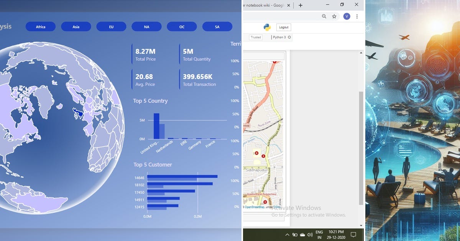Screen dimensions: 460x241
Task: Select the Germany label in Top 5 Country
Action: (x=195, y=145)
